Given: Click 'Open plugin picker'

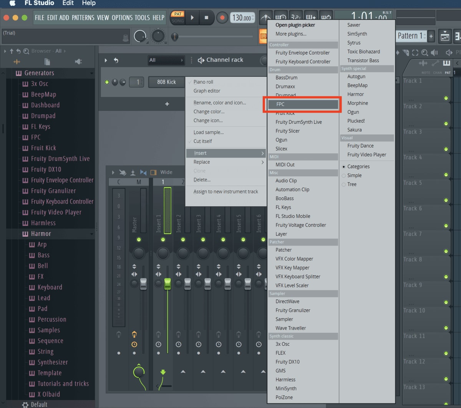Looking at the screenshot, I should pyautogui.click(x=295, y=25).
